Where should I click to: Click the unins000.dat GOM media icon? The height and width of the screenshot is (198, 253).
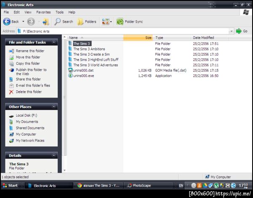70,70
